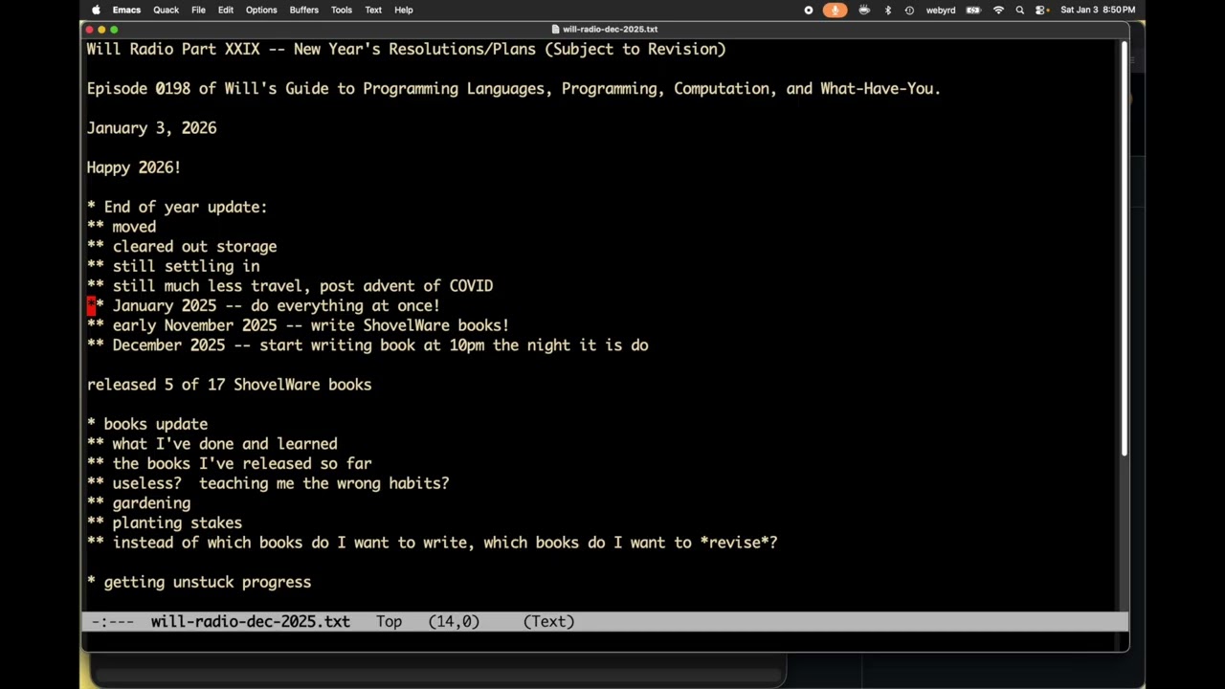The width and height of the screenshot is (1225, 689).
Task: Click the vertical scrollbar thumb
Action: (x=1124, y=249)
